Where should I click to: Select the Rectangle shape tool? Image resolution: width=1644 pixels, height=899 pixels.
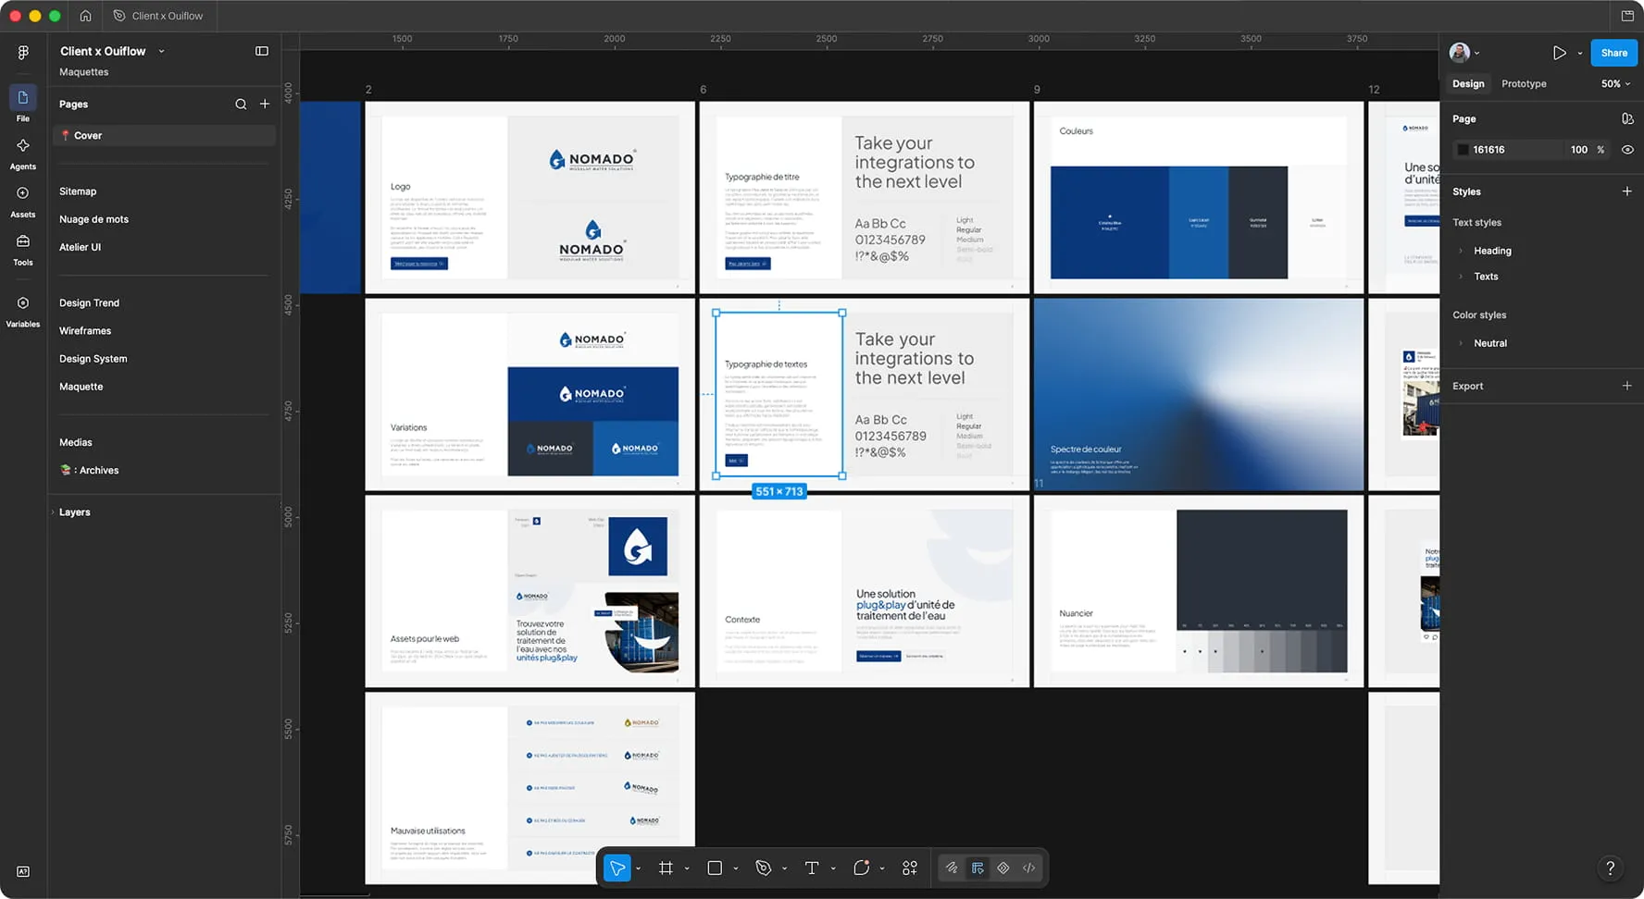point(715,868)
